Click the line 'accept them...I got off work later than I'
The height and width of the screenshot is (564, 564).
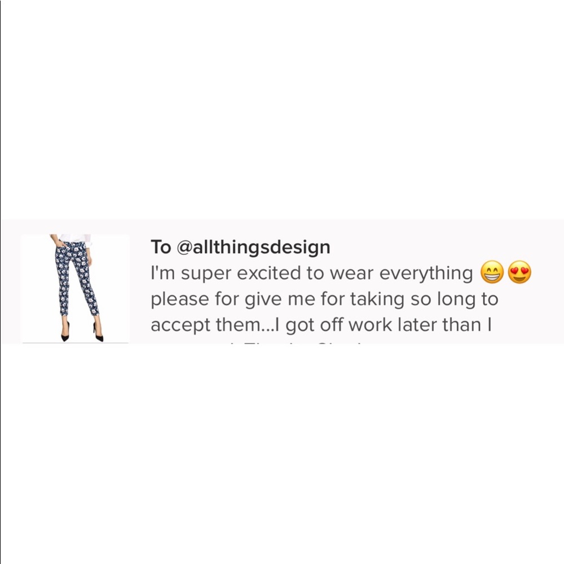point(321,325)
